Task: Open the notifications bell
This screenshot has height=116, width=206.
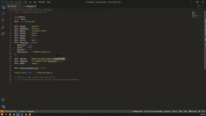Action: (x=203, y=111)
